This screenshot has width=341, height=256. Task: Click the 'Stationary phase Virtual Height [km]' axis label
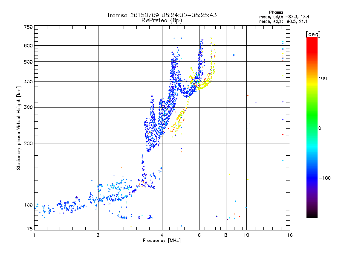pos(19,128)
